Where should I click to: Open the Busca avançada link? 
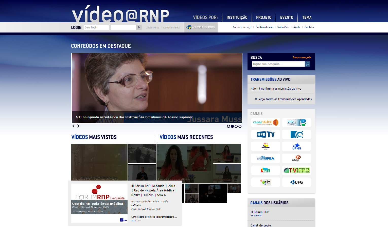(x=302, y=57)
